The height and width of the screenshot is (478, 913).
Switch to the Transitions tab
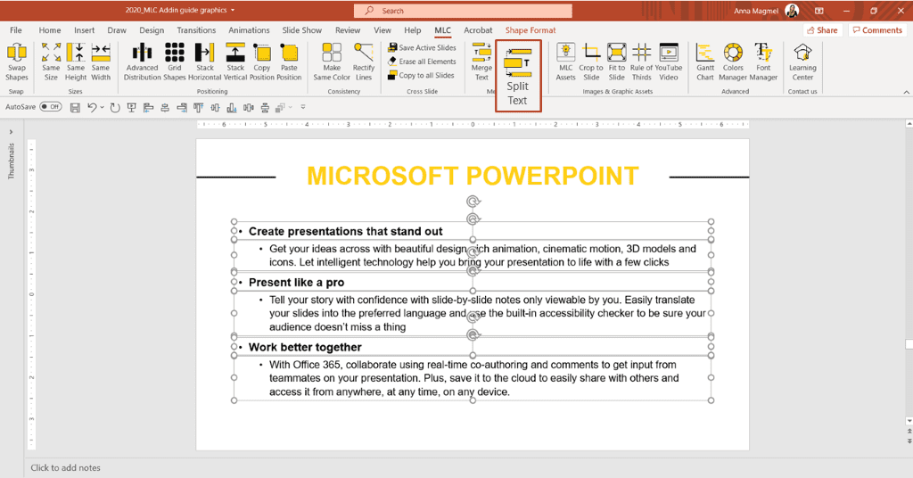click(x=196, y=30)
